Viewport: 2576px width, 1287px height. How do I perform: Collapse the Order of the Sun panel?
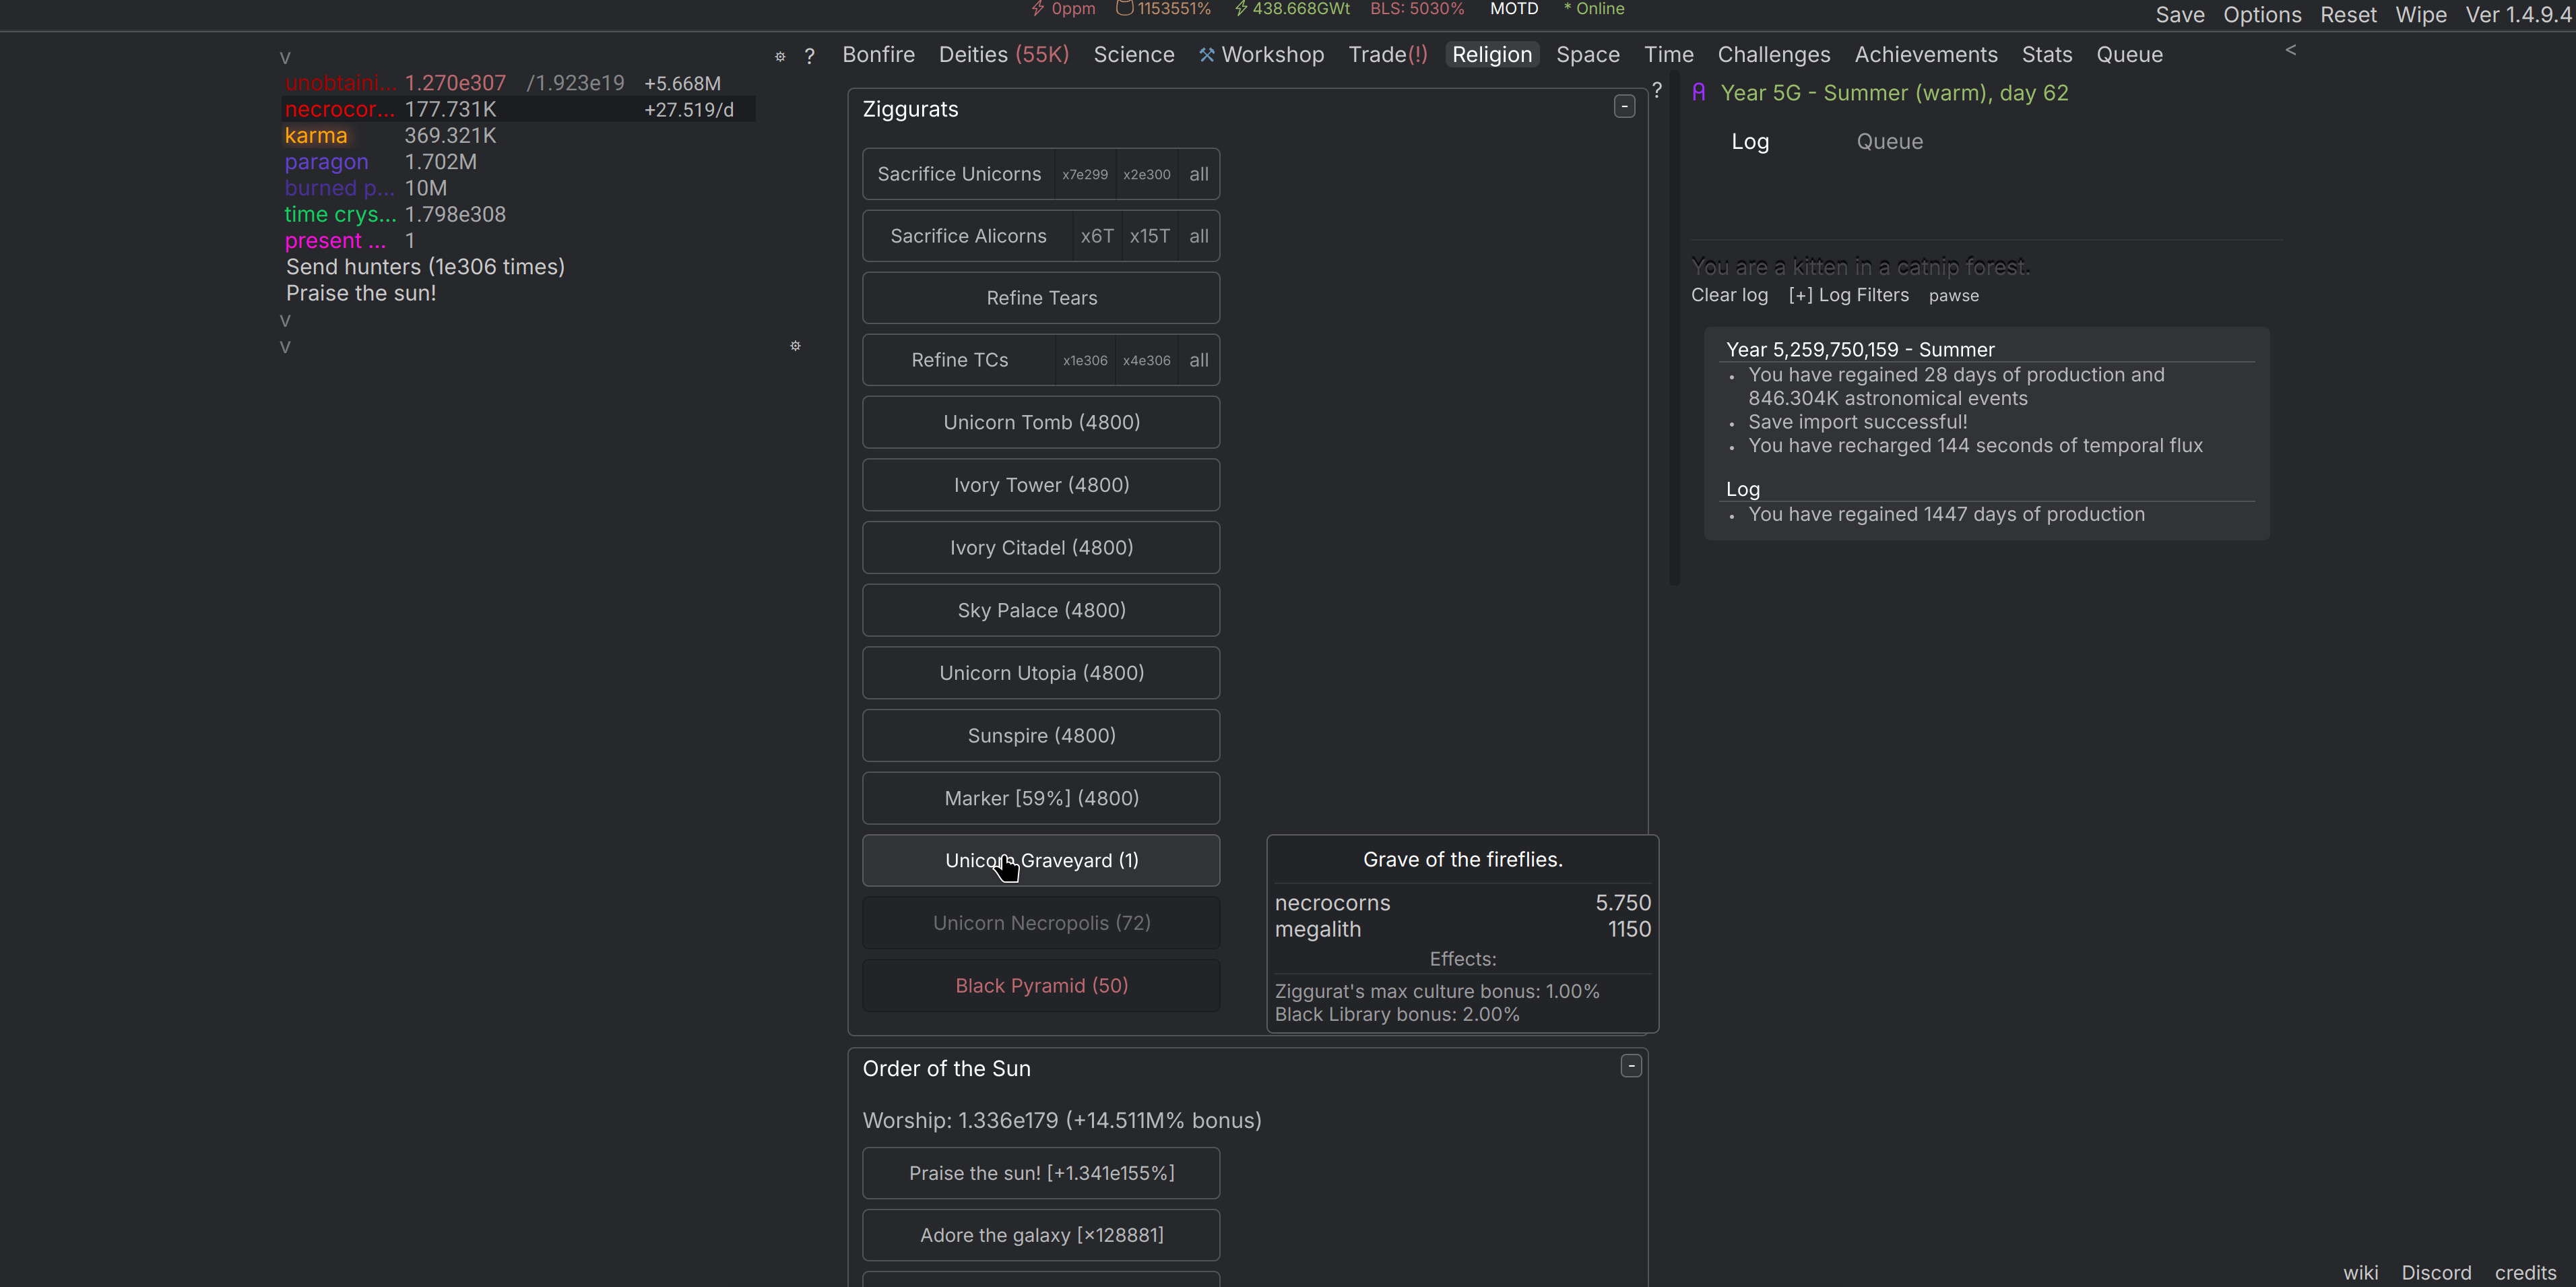[x=1630, y=1066]
